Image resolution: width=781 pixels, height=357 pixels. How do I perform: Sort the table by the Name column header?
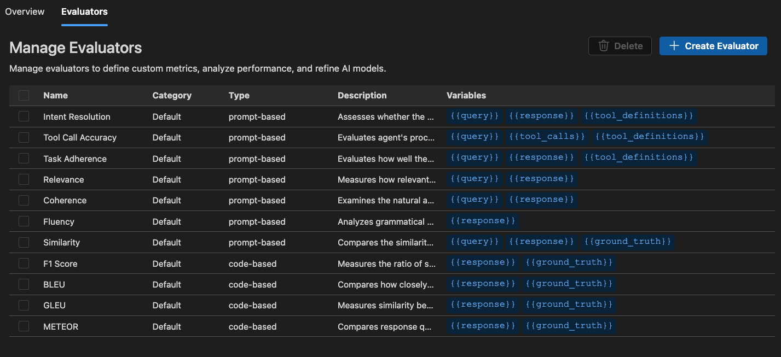55,95
